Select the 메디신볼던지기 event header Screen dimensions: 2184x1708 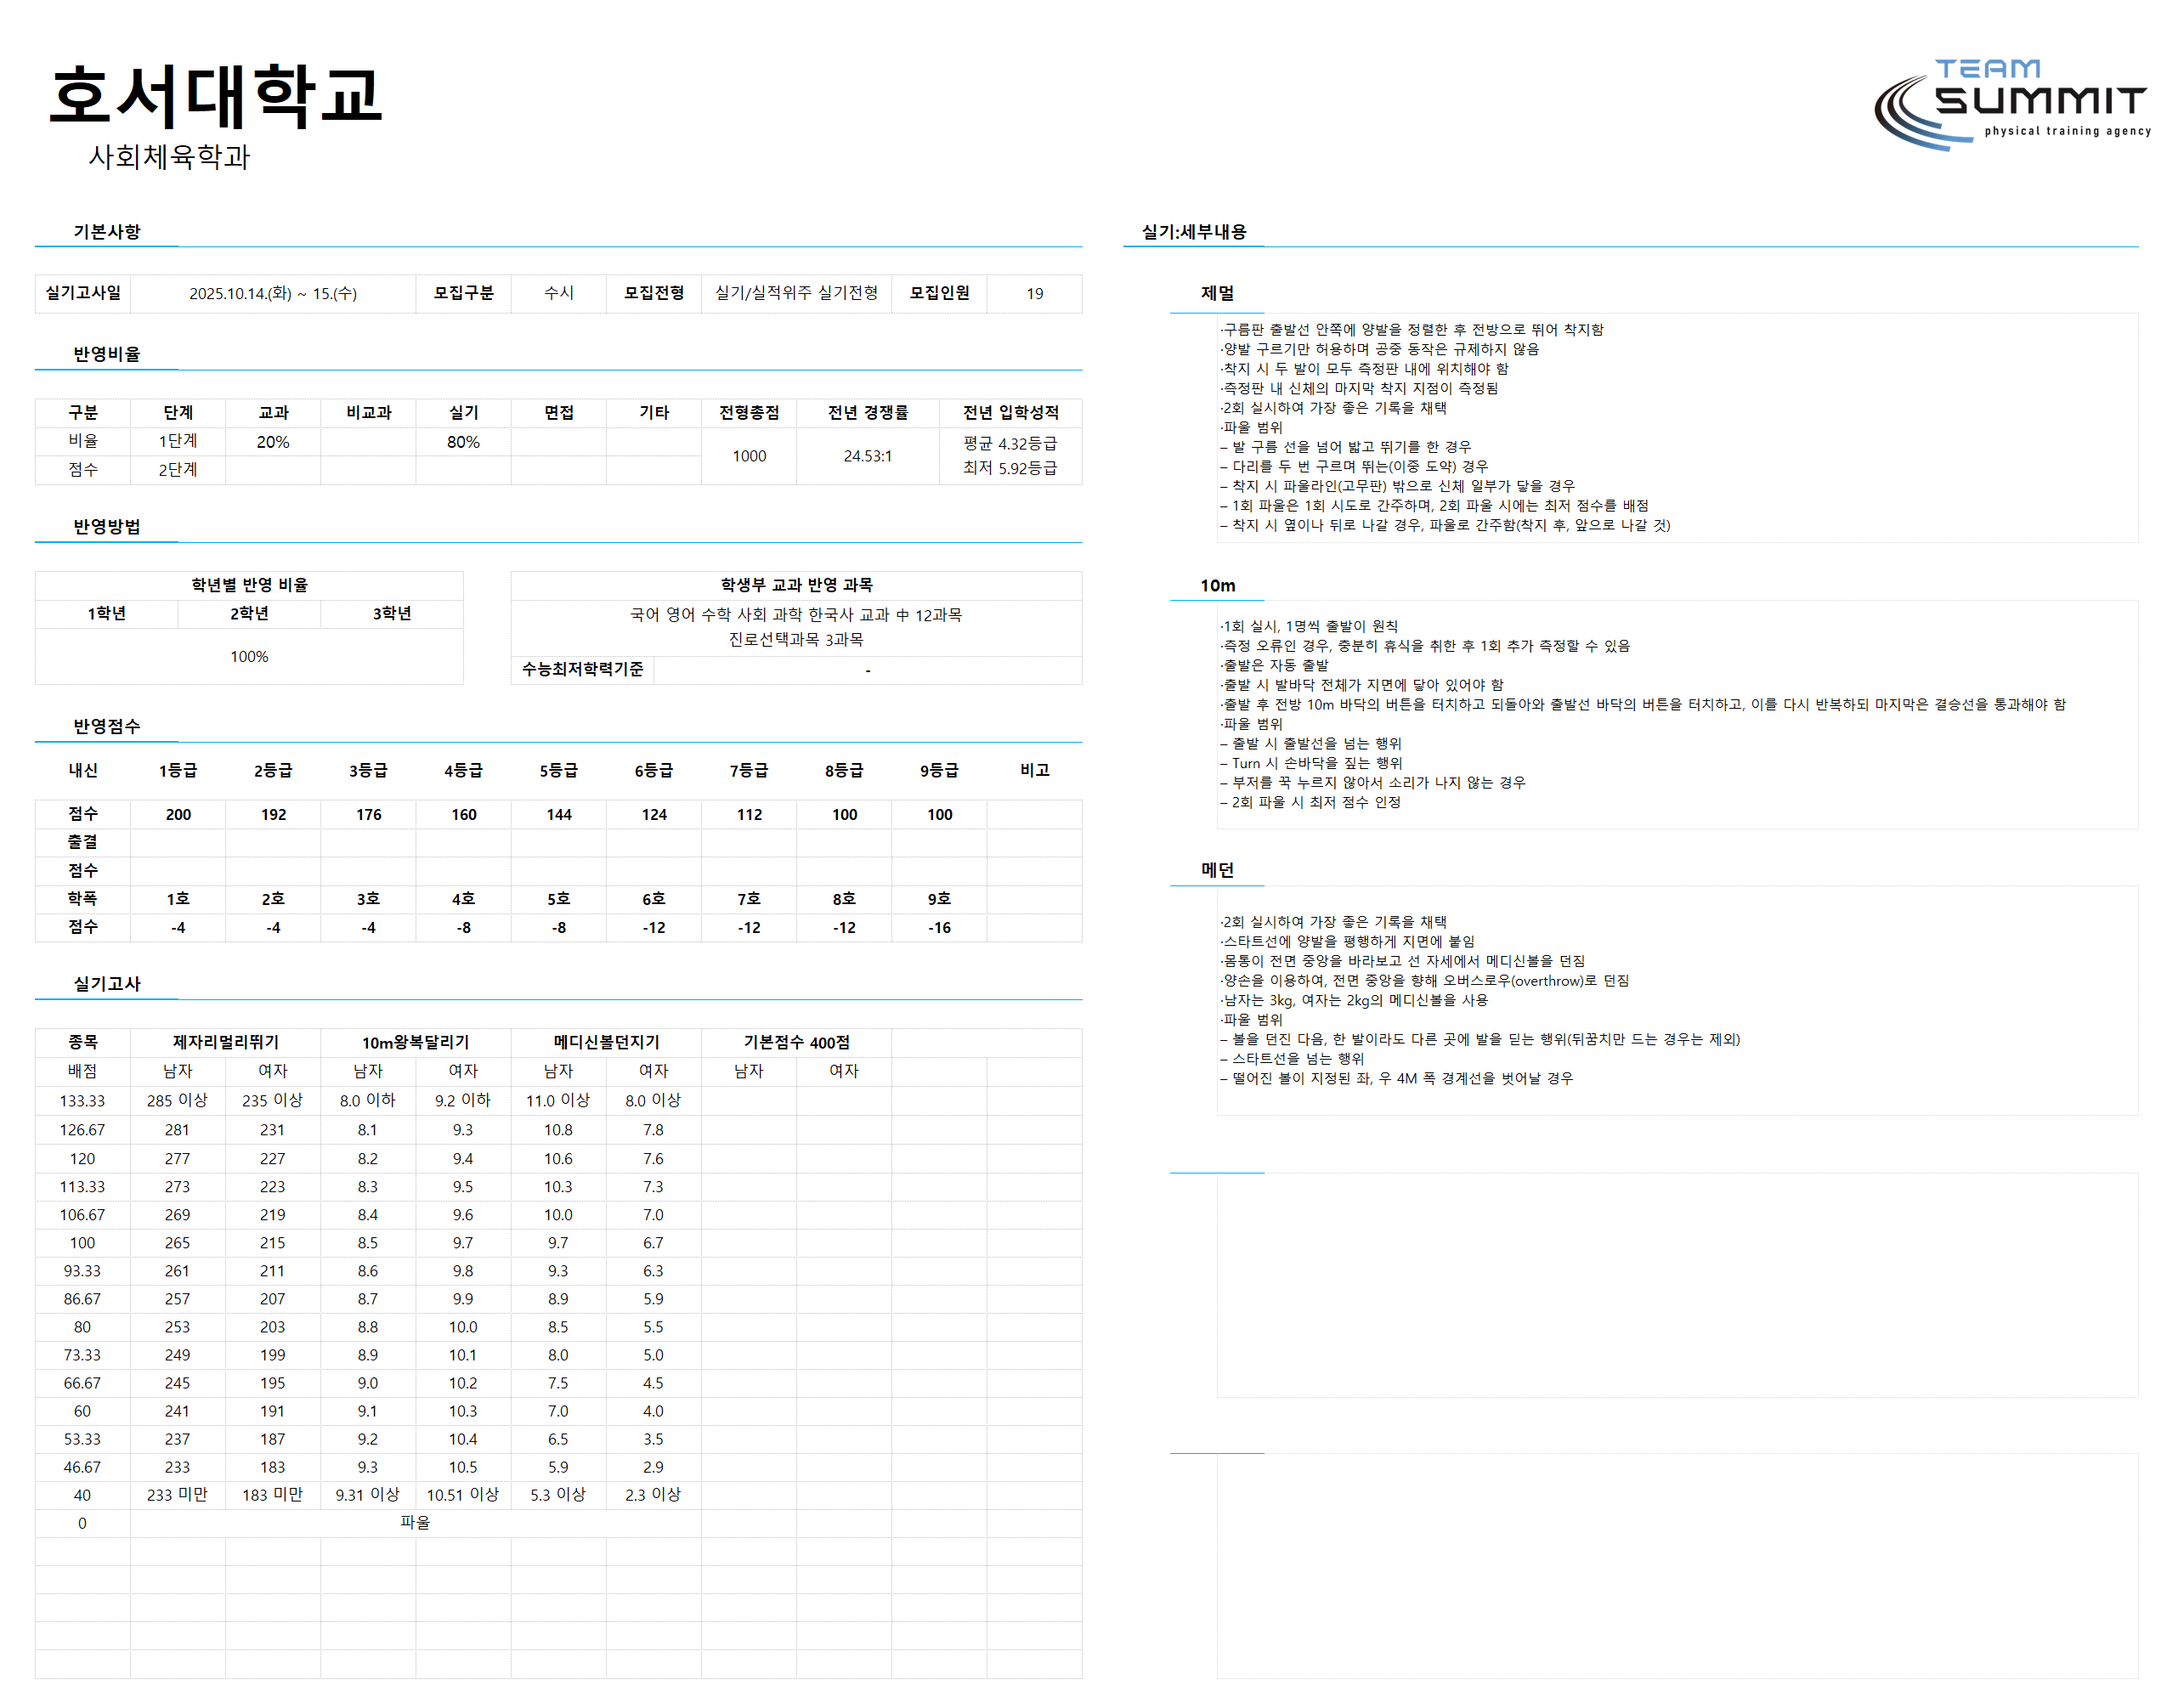[606, 1042]
